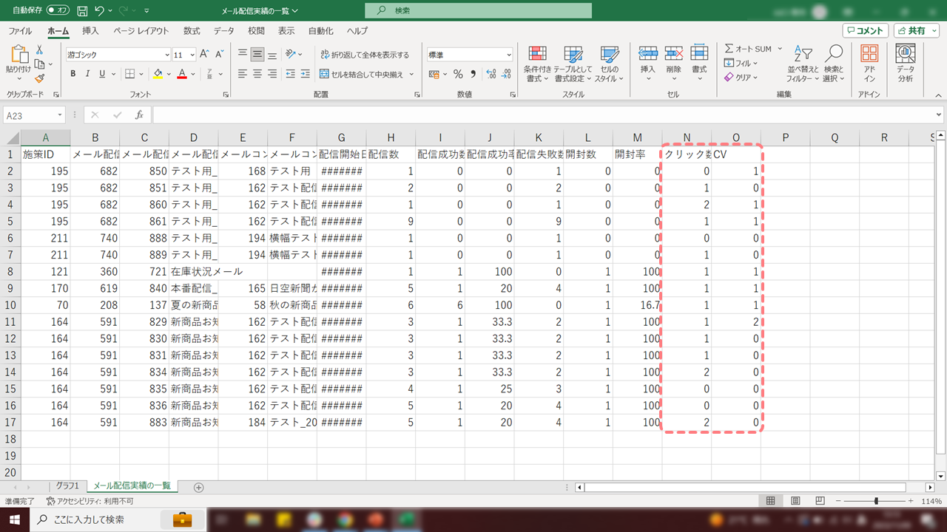Toggle the AutoSave switch

point(58,11)
